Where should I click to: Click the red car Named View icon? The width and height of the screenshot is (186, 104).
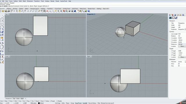pos(47,11)
